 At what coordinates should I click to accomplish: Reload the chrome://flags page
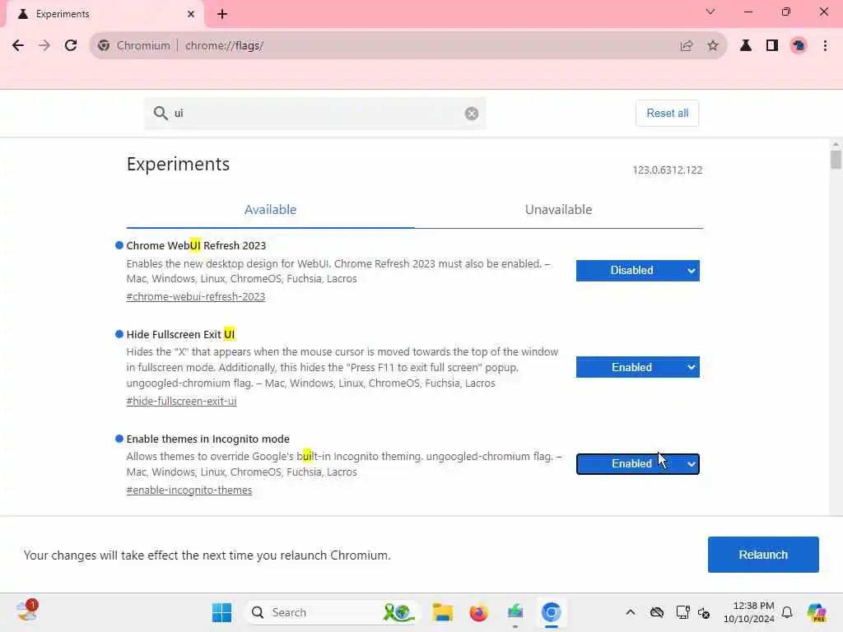tap(71, 46)
